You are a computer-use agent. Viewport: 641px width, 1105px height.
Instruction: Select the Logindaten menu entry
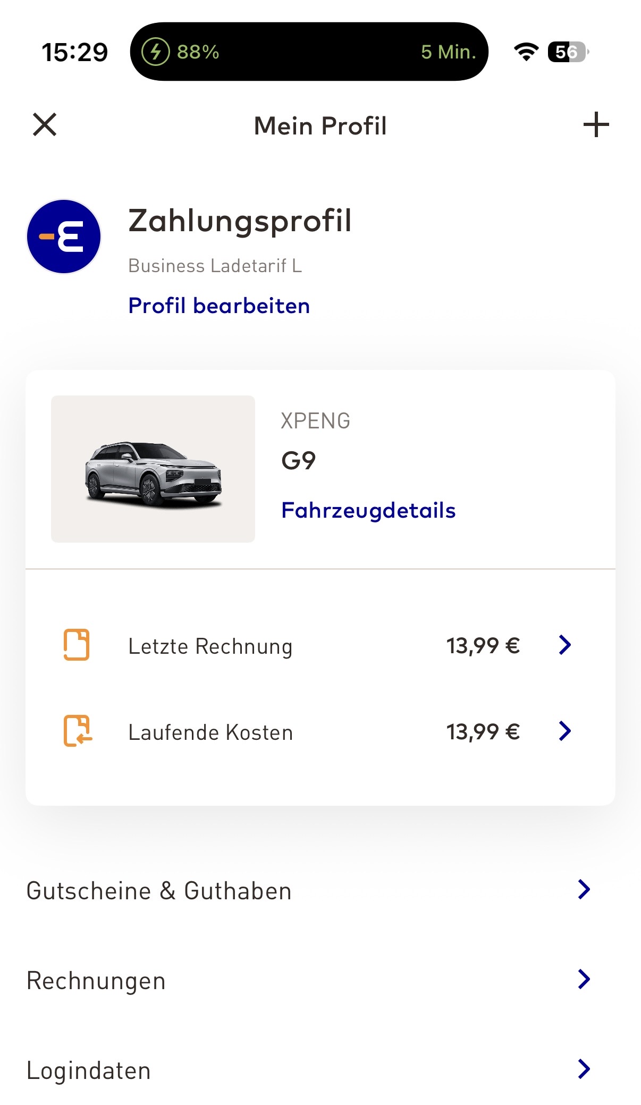tap(89, 1070)
